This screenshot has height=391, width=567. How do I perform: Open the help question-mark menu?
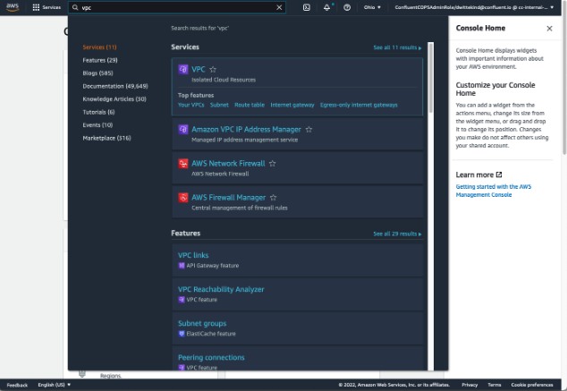tap(347, 7)
